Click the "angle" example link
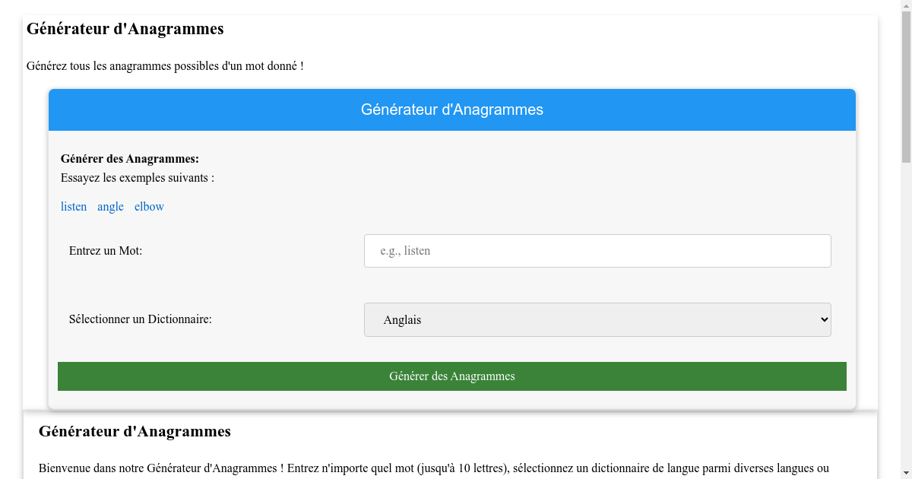The width and height of the screenshot is (912, 479). pos(110,206)
